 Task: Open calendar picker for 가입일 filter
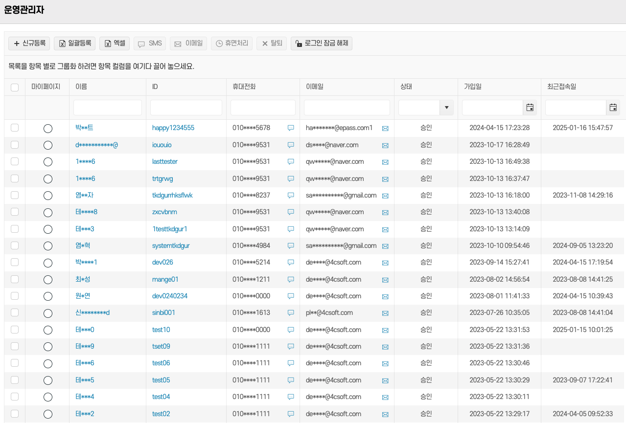point(530,108)
